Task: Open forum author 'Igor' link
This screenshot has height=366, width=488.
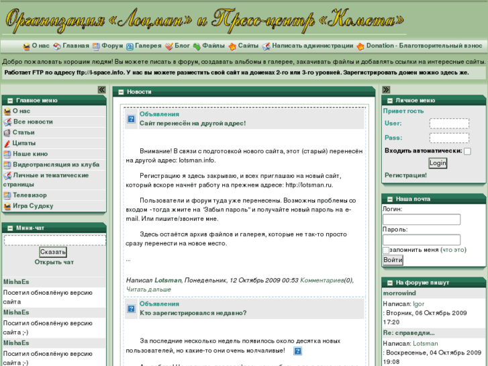Action: click(x=419, y=304)
